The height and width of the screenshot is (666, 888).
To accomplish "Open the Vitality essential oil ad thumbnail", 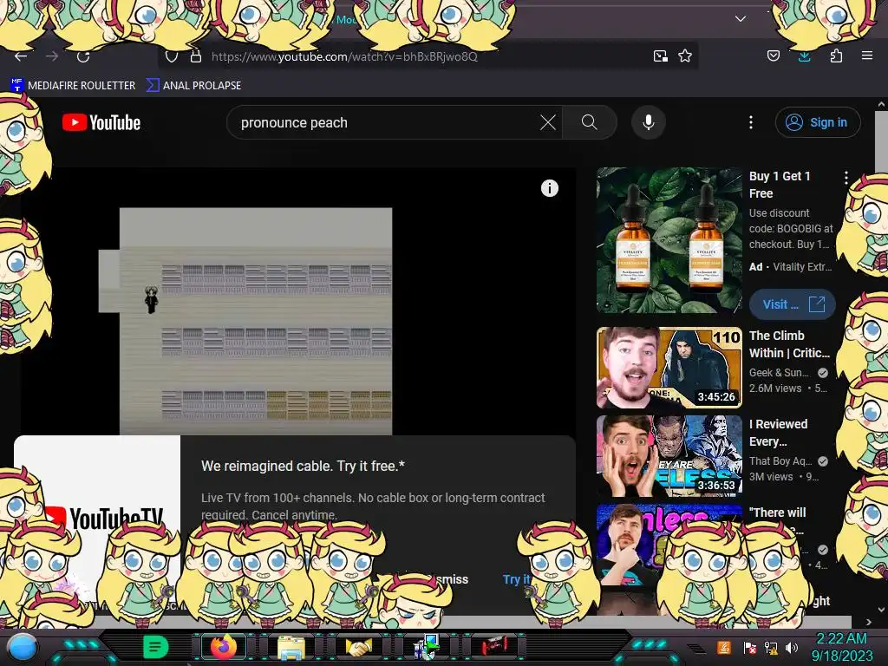I will [669, 240].
